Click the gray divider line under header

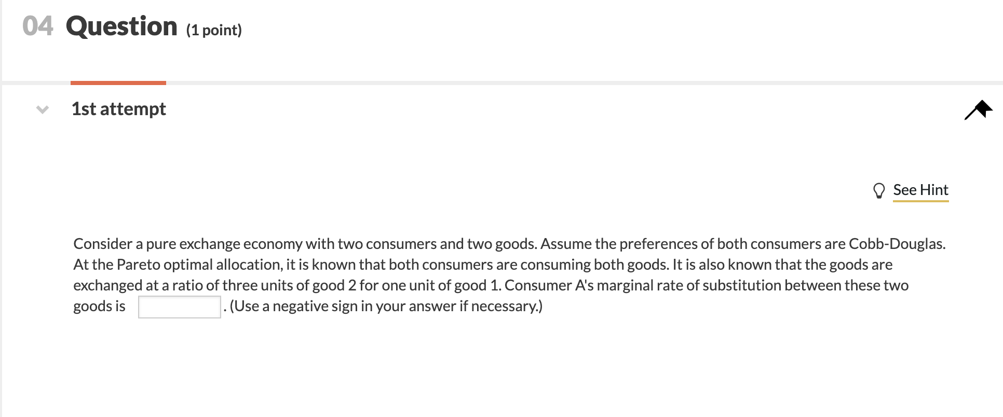(501, 83)
